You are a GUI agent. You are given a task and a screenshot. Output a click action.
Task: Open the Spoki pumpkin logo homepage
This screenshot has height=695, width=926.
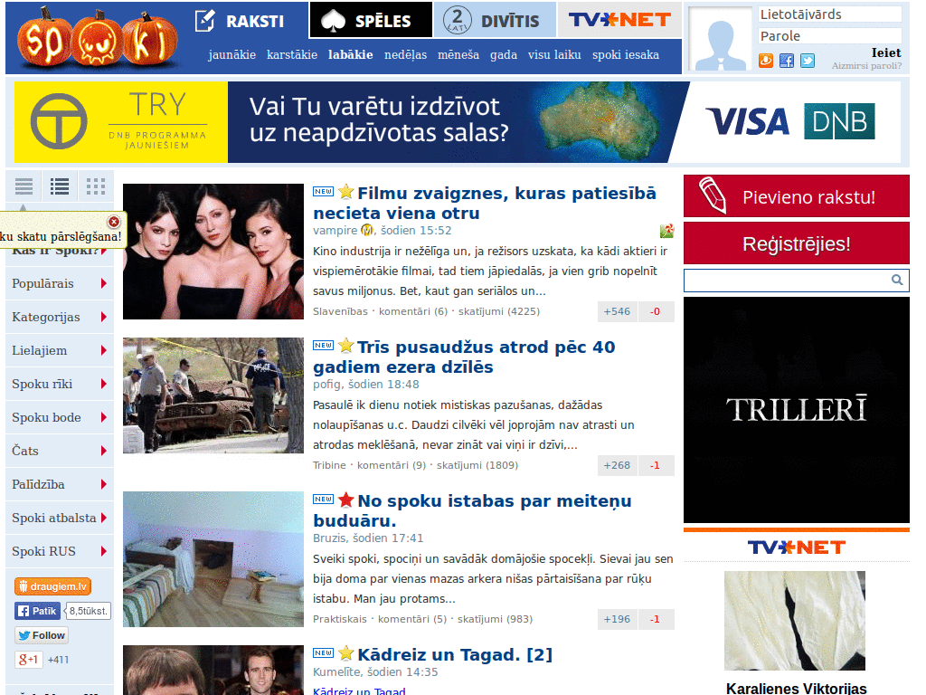pyautogui.click(x=98, y=38)
